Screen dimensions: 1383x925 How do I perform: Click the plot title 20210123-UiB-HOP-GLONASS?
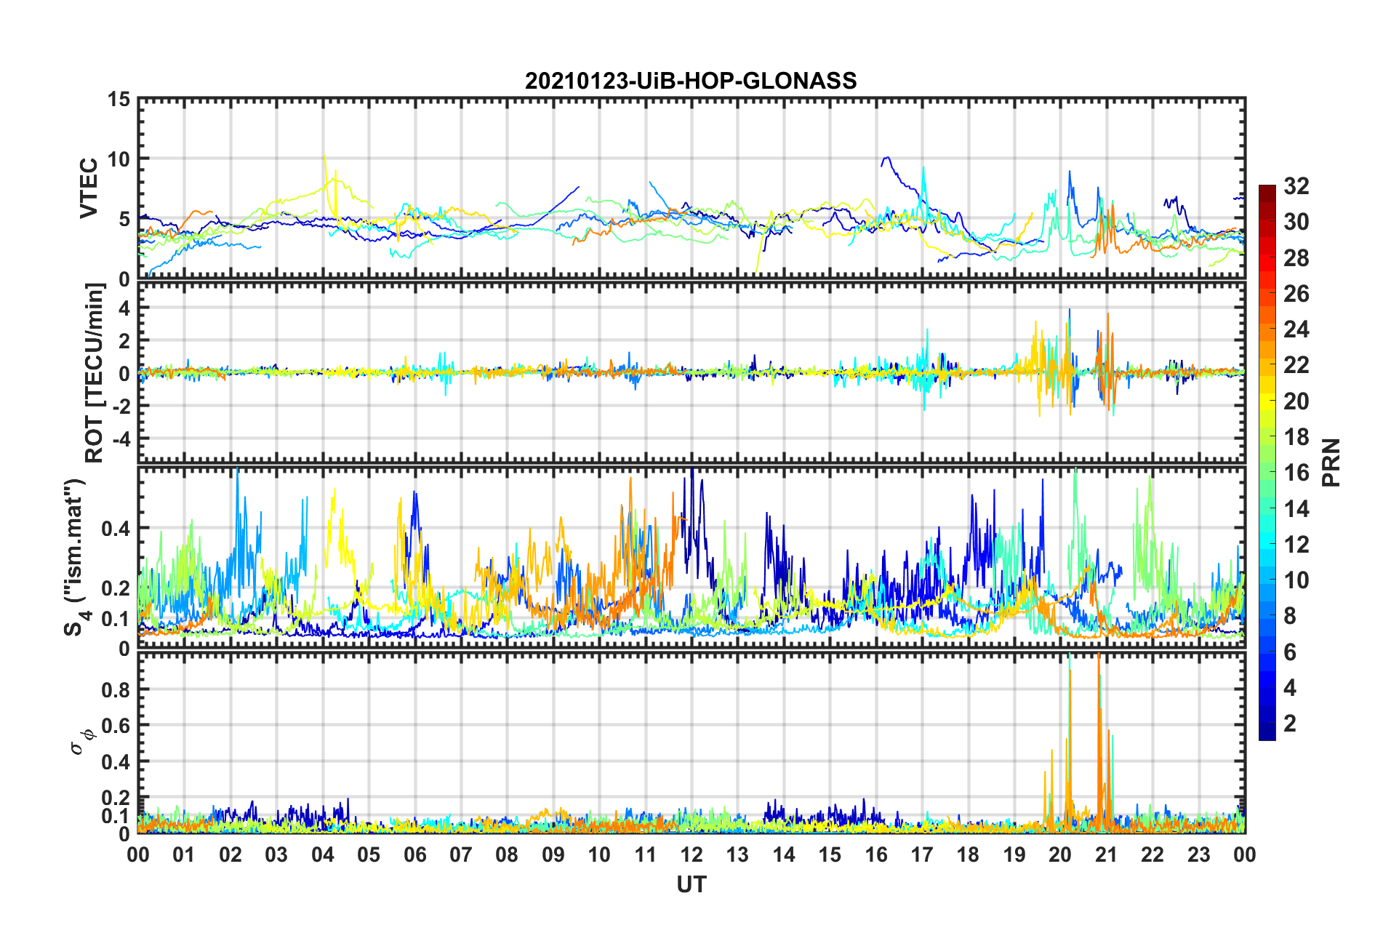coord(691,81)
